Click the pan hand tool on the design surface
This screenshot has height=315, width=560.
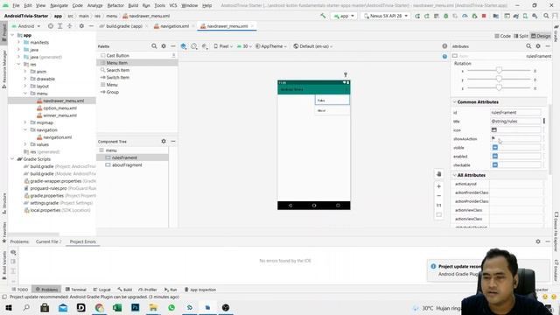[x=439, y=174]
